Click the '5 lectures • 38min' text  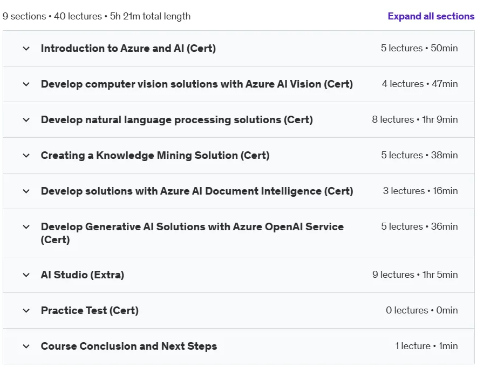coord(419,155)
